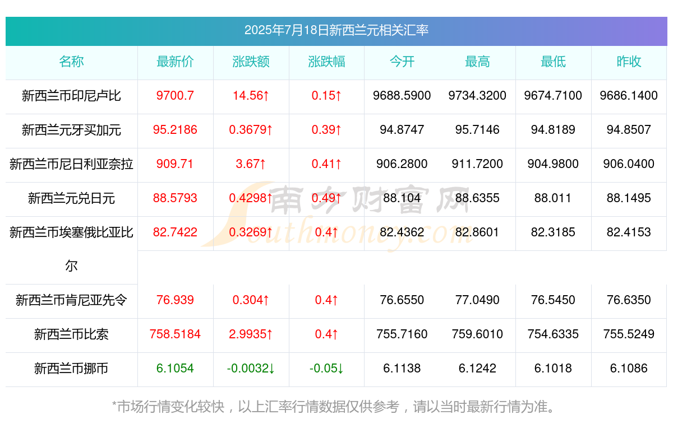
Task: Click change percent 0.39↑
Action: pos(326,130)
